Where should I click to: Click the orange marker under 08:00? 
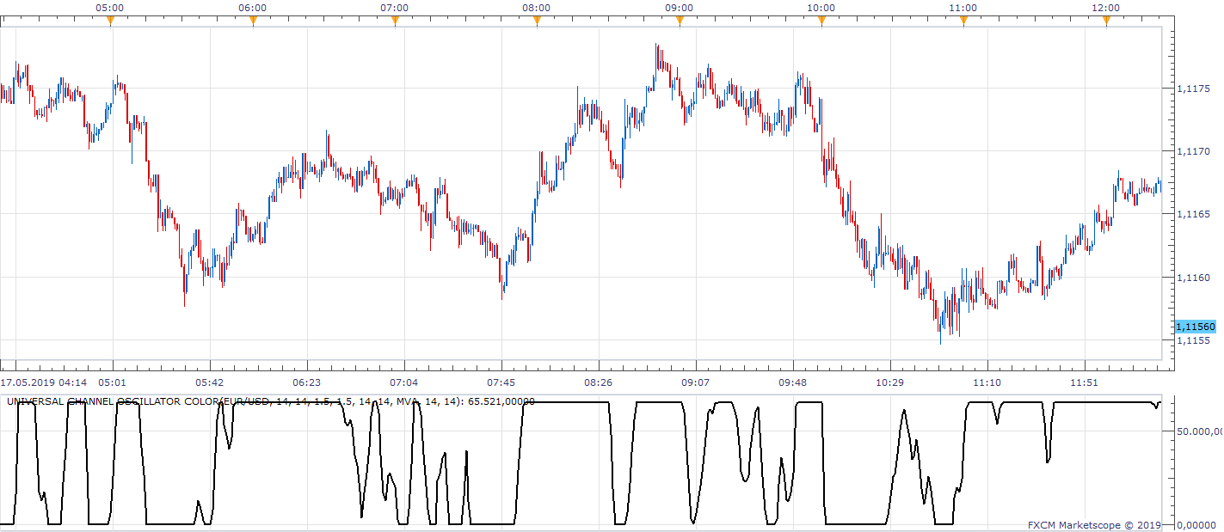pos(537,21)
